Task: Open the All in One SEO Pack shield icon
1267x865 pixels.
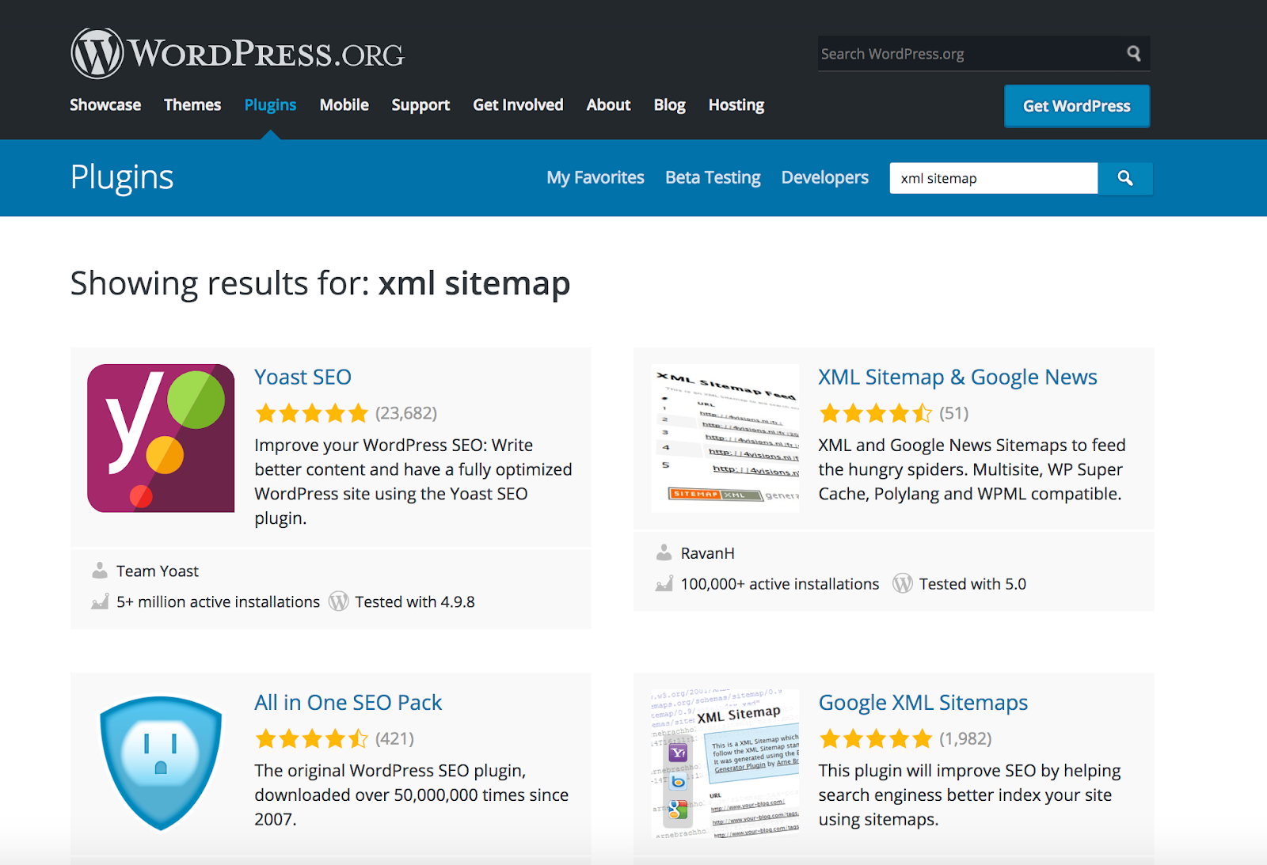Action: tap(161, 763)
